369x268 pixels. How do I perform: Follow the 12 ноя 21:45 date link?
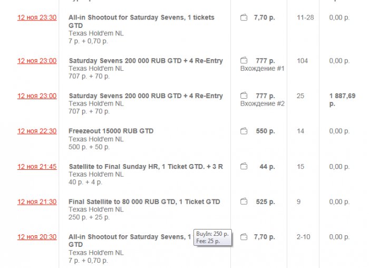point(37,167)
